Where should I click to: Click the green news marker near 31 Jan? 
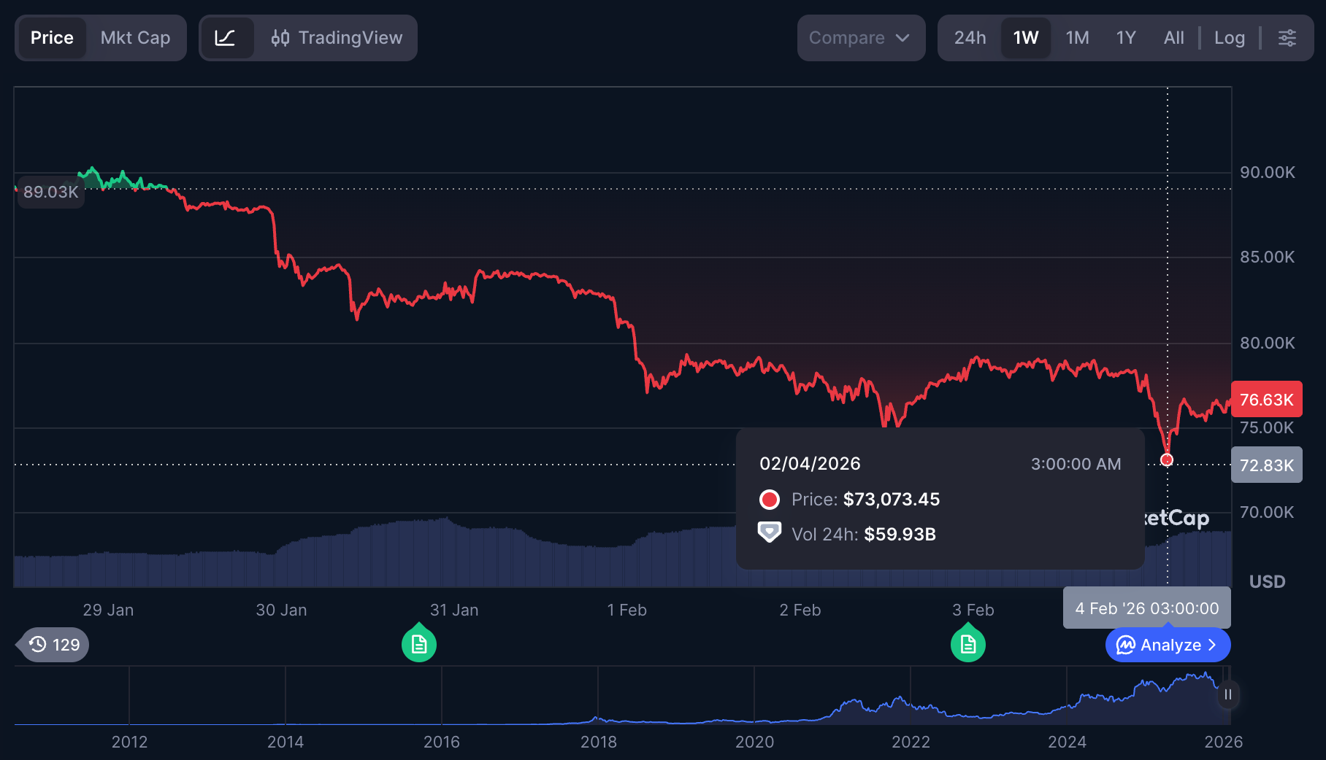(419, 644)
